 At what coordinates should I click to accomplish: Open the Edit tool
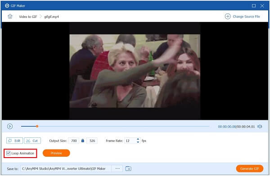click(14, 141)
